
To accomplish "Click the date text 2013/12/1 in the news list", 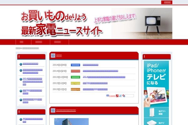I will (x=60, y=89).
